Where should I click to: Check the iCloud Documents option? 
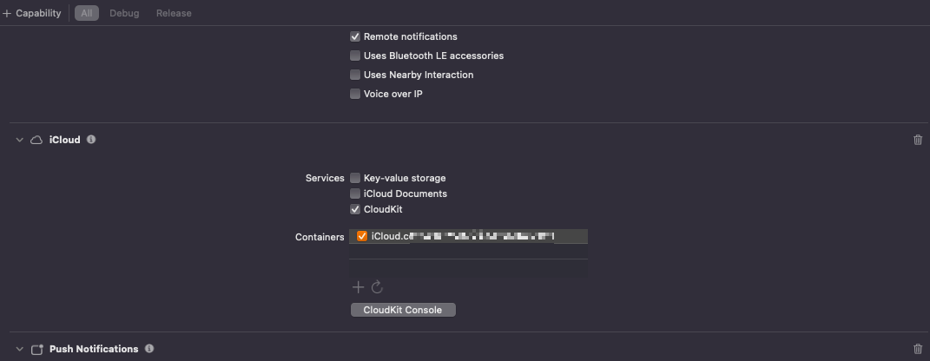click(x=355, y=194)
